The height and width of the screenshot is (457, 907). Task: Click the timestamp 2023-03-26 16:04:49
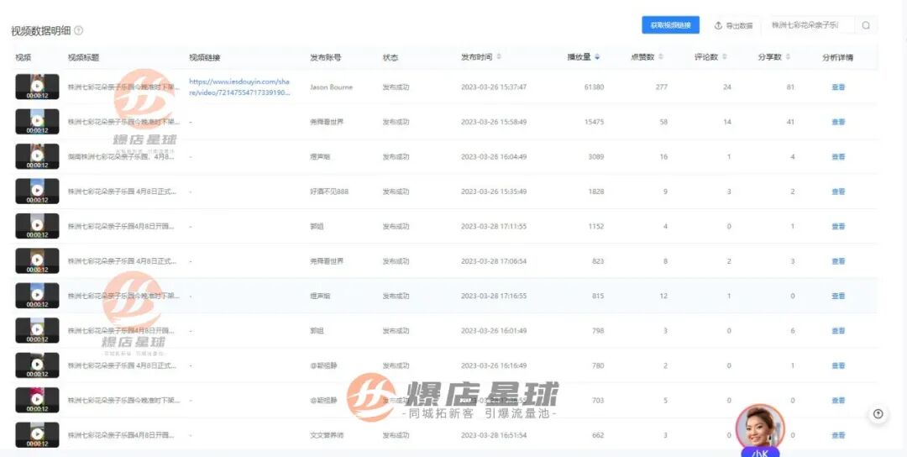coord(494,157)
